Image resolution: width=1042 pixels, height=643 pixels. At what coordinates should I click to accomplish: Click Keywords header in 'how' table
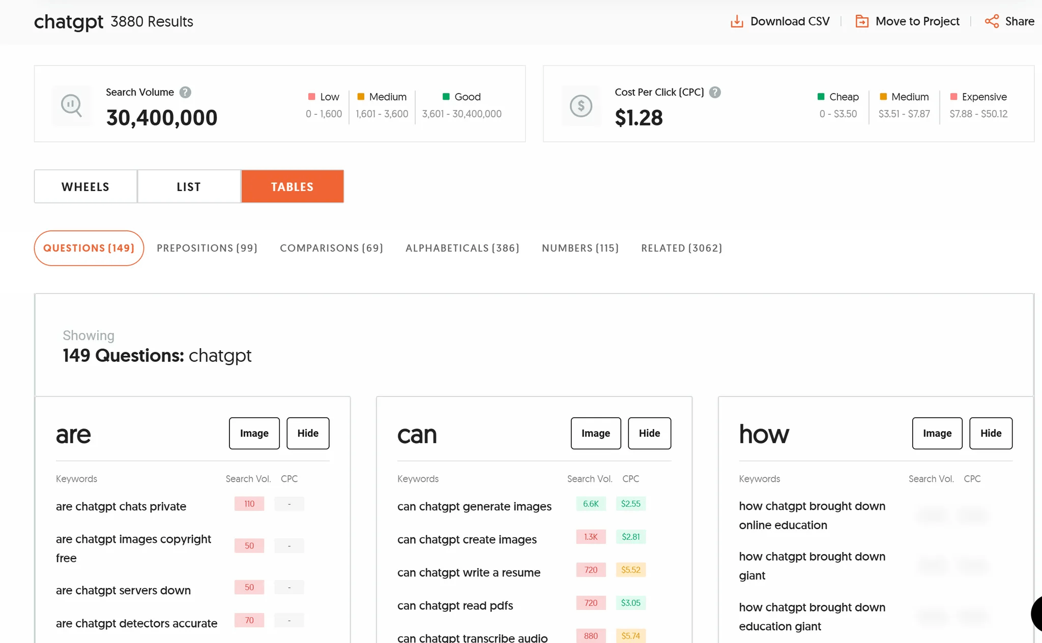coord(760,479)
